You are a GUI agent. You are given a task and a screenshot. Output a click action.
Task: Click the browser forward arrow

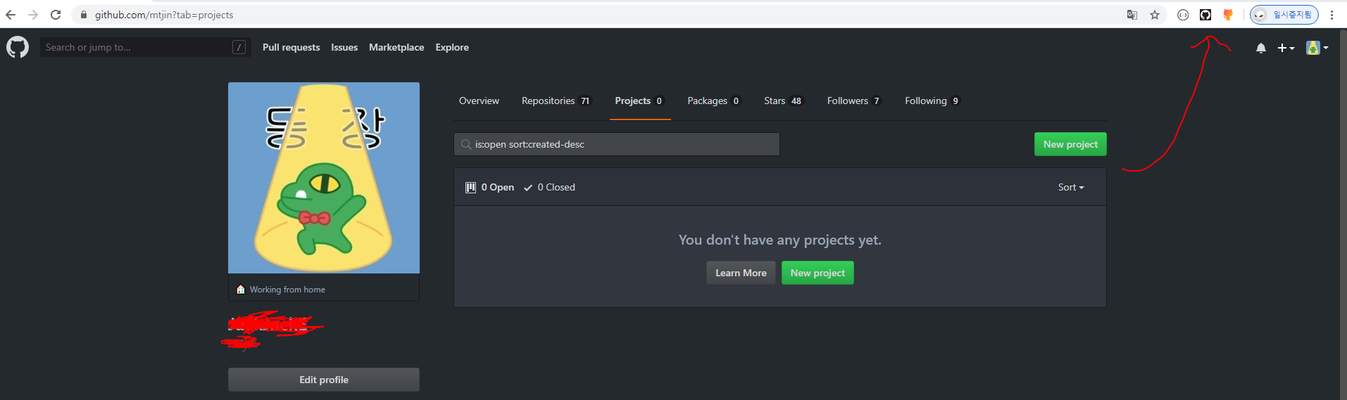point(33,15)
